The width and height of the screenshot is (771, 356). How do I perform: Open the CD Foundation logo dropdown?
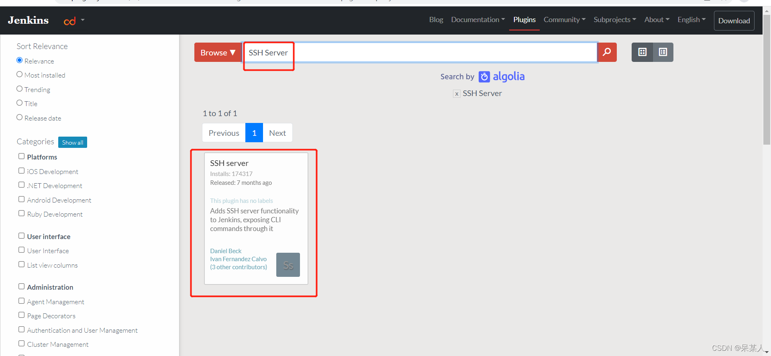[x=74, y=20]
